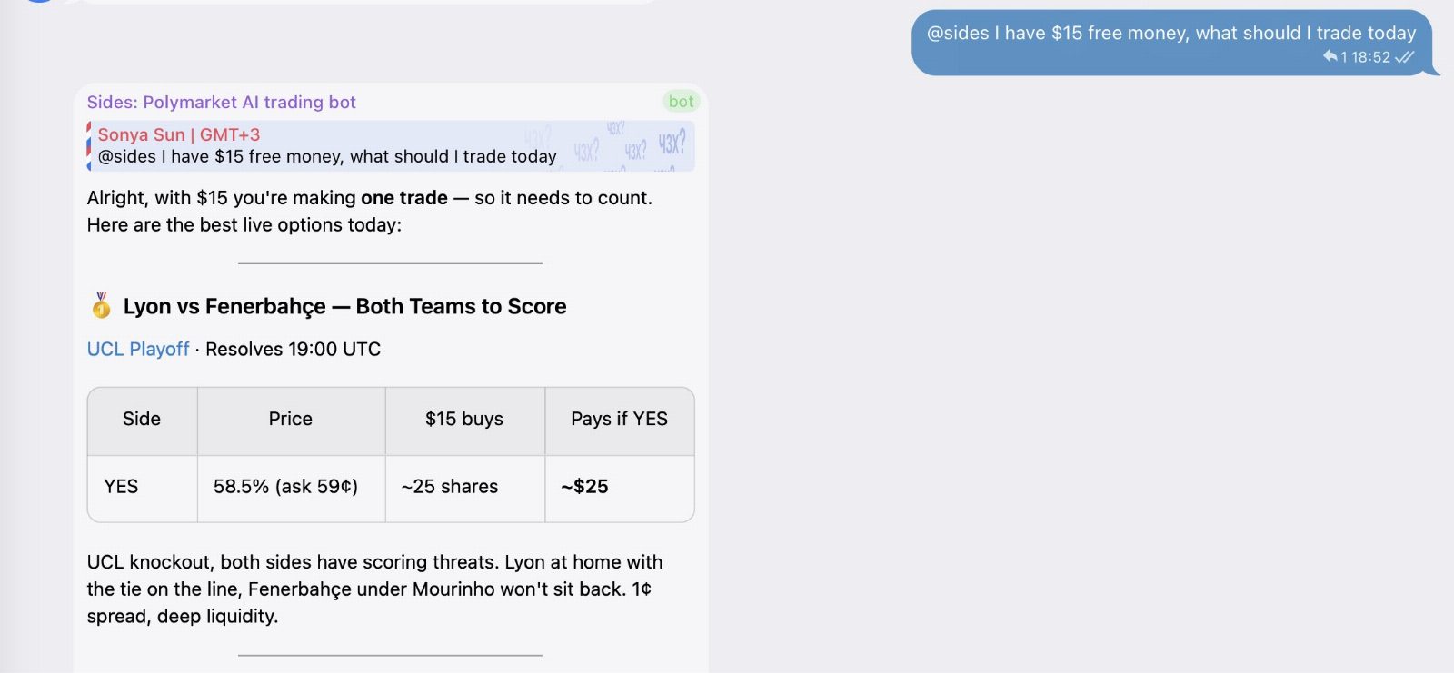Click the Resolves 19:00 UTC text
This screenshot has width=1454, height=673.
[x=293, y=349]
